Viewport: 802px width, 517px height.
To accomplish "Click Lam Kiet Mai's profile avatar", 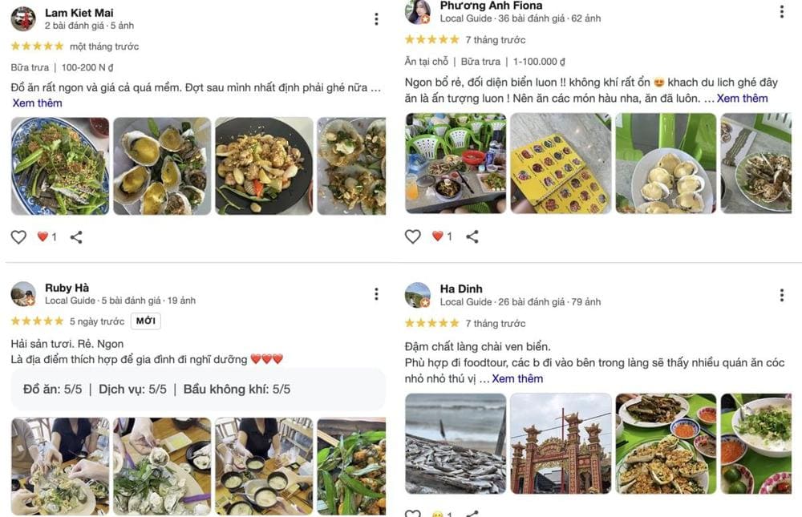I will [23, 18].
